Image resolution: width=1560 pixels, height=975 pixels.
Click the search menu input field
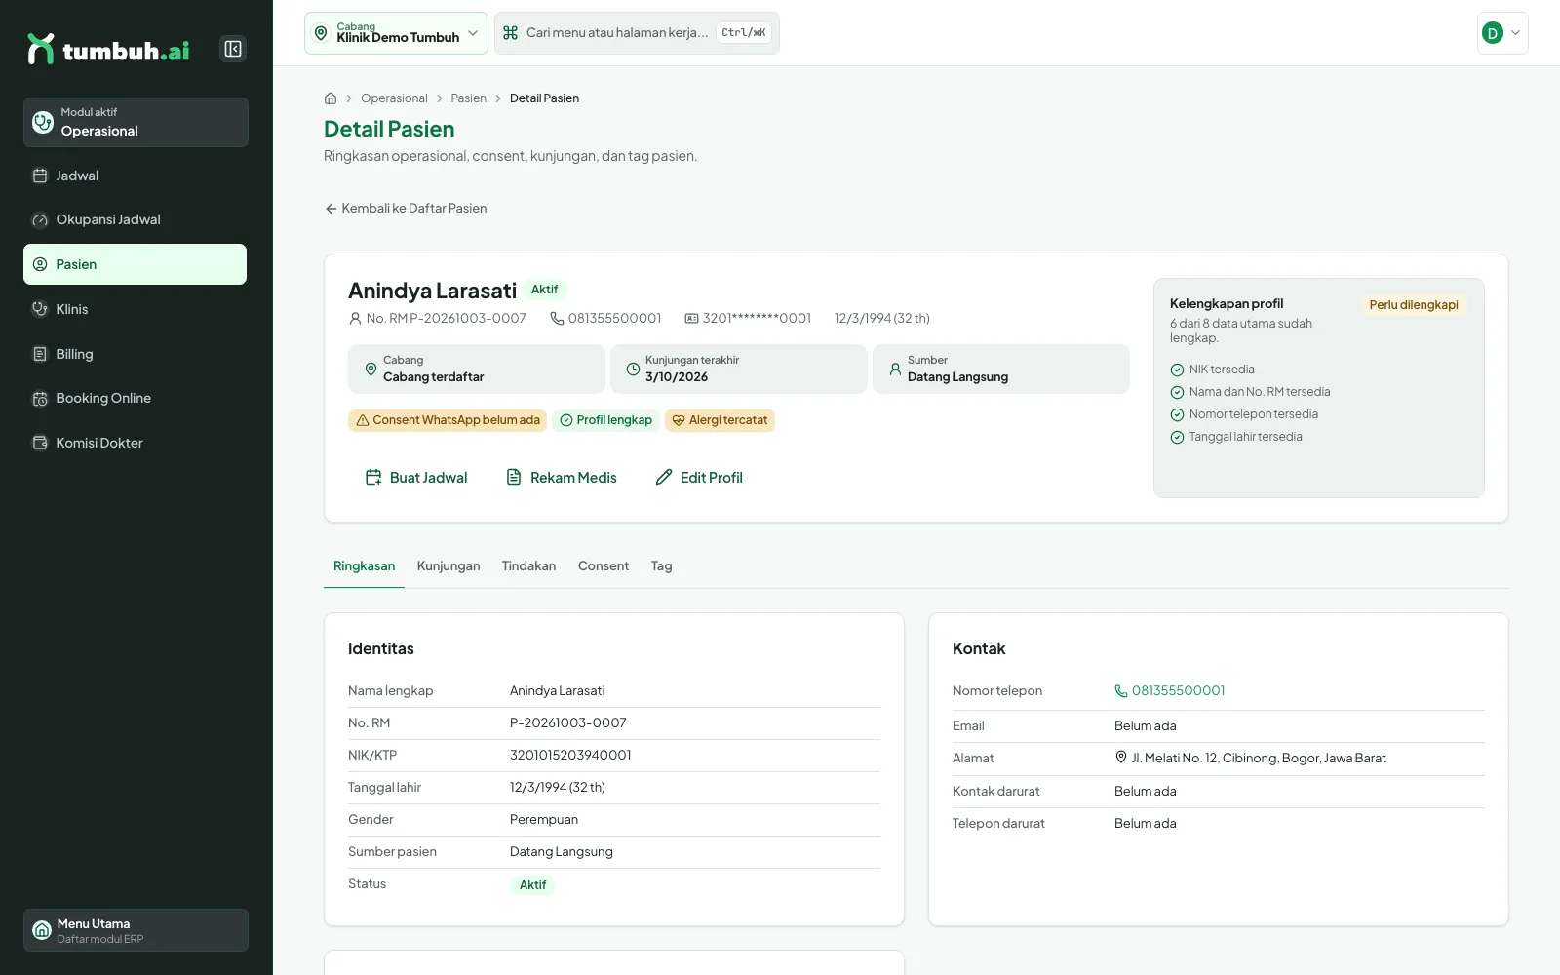(637, 33)
